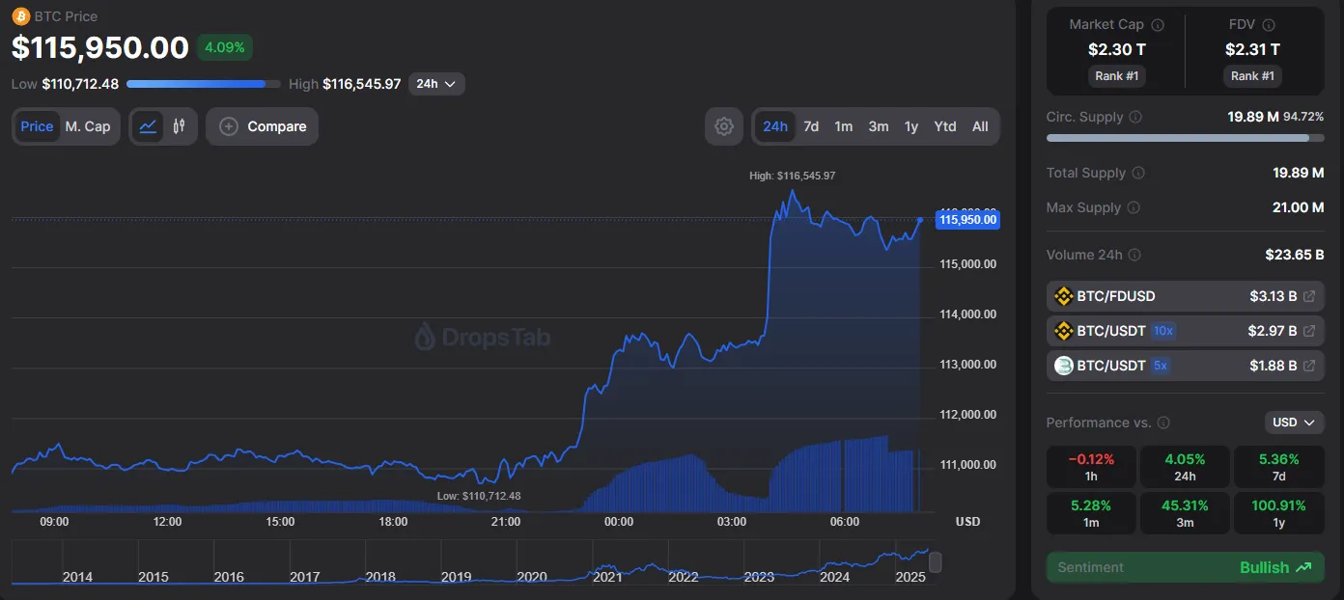
Task: Open the BTC/FDUSD trading pair
Action: 1116,296
